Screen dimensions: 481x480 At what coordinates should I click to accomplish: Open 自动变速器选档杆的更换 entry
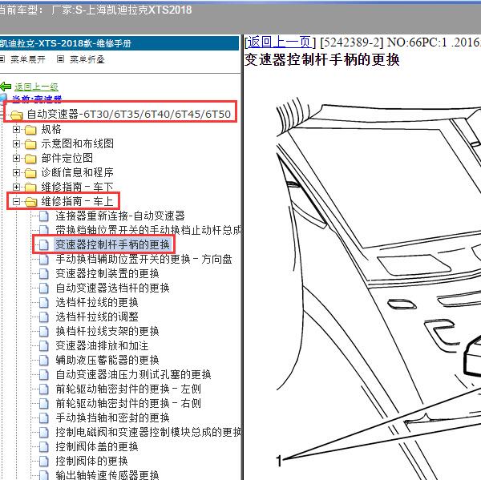[x=112, y=288]
